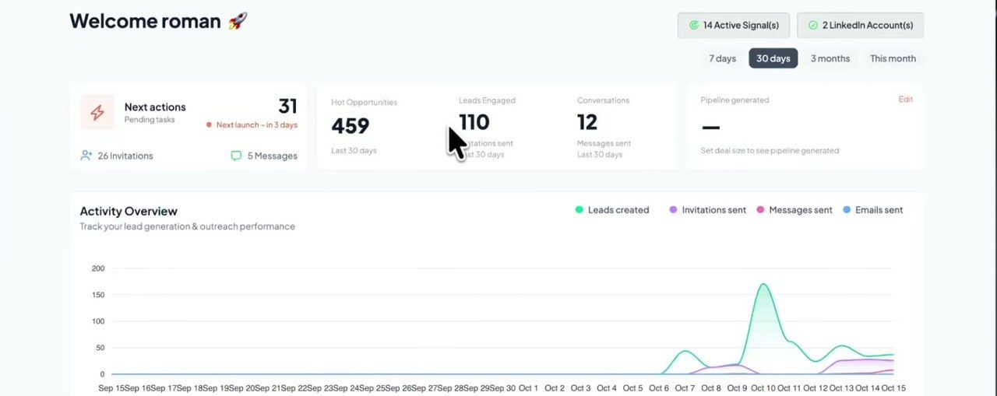Click the 200 label on chart y-axis
The height and width of the screenshot is (396, 997).
[98, 268]
